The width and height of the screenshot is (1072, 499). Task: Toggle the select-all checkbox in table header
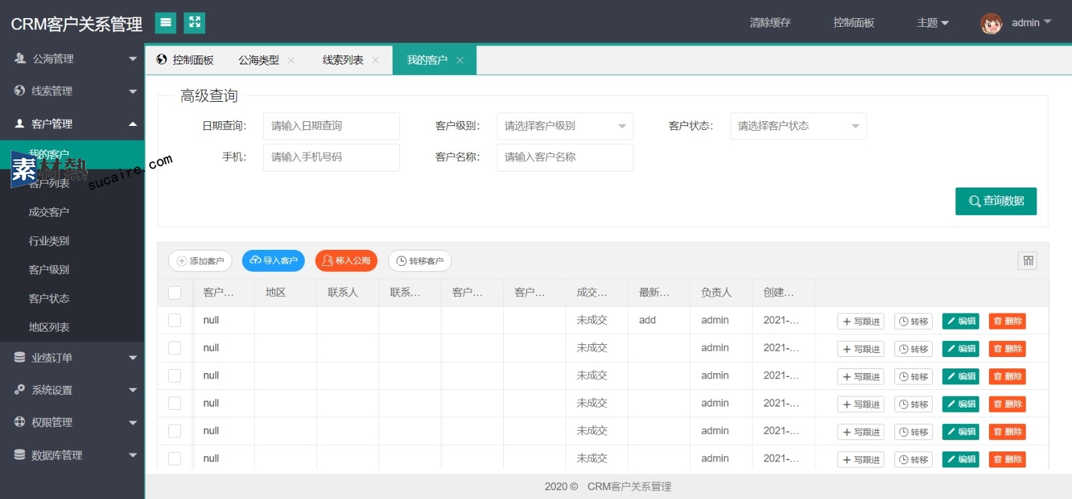[x=175, y=293]
